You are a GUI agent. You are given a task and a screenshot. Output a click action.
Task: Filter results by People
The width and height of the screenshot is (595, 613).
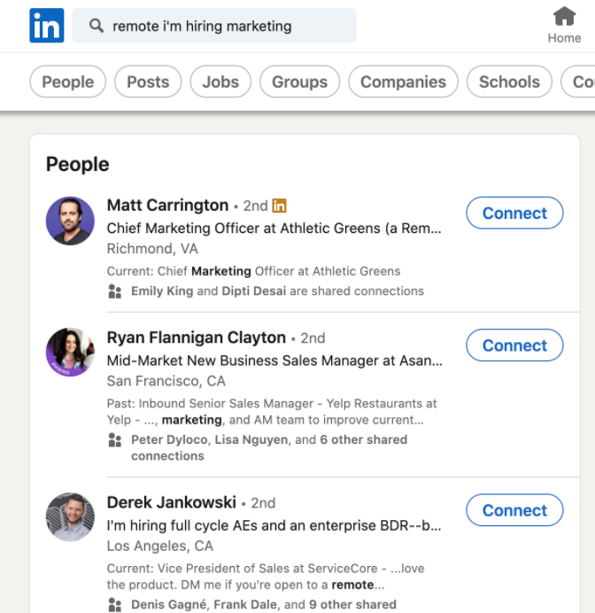pyautogui.click(x=68, y=82)
